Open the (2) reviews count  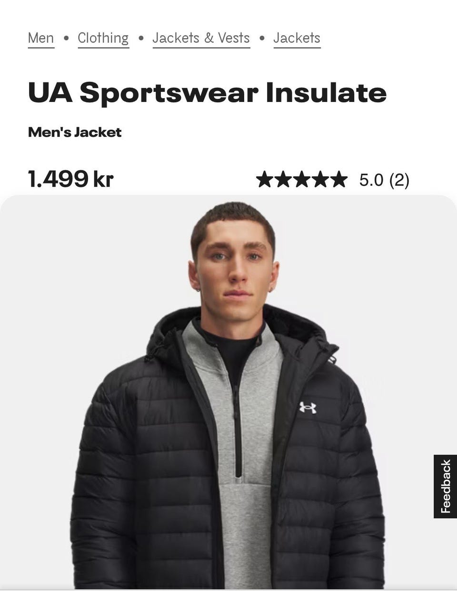pos(399,181)
